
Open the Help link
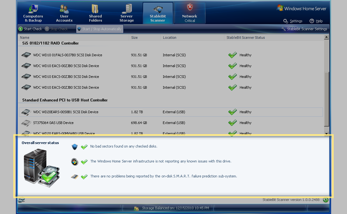click(319, 21)
